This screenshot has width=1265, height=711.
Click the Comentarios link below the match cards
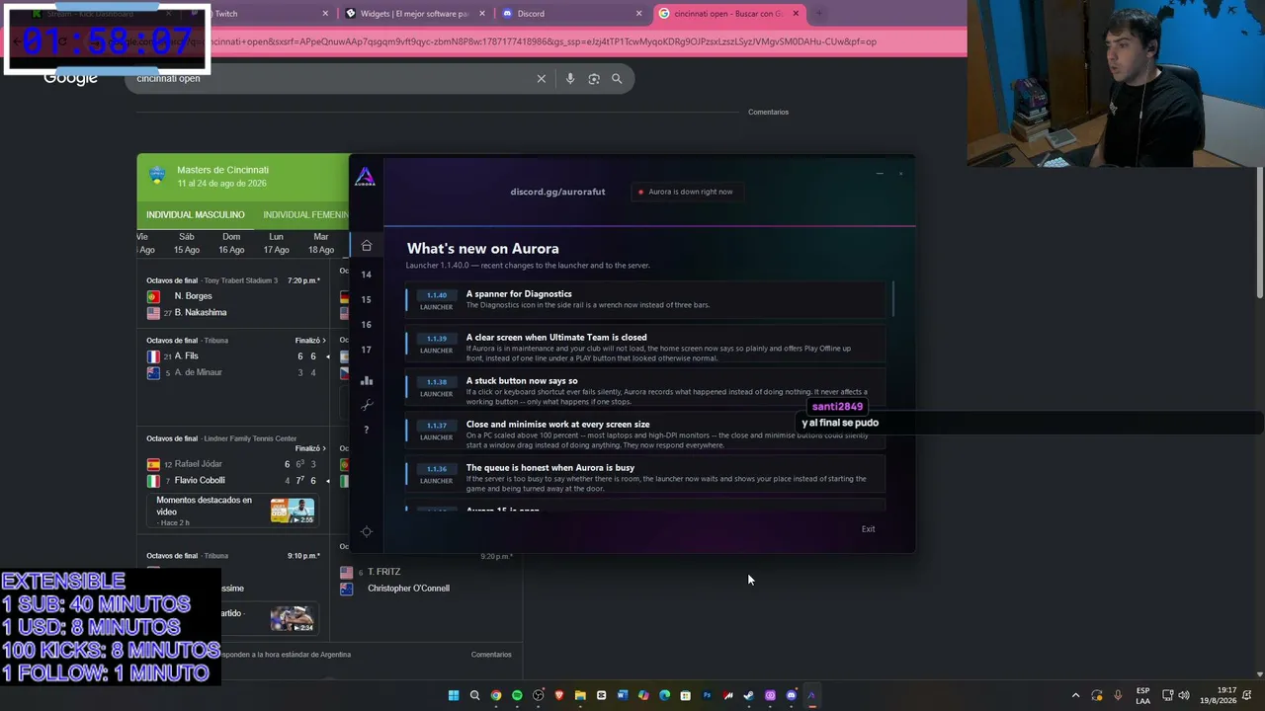(x=491, y=655)
